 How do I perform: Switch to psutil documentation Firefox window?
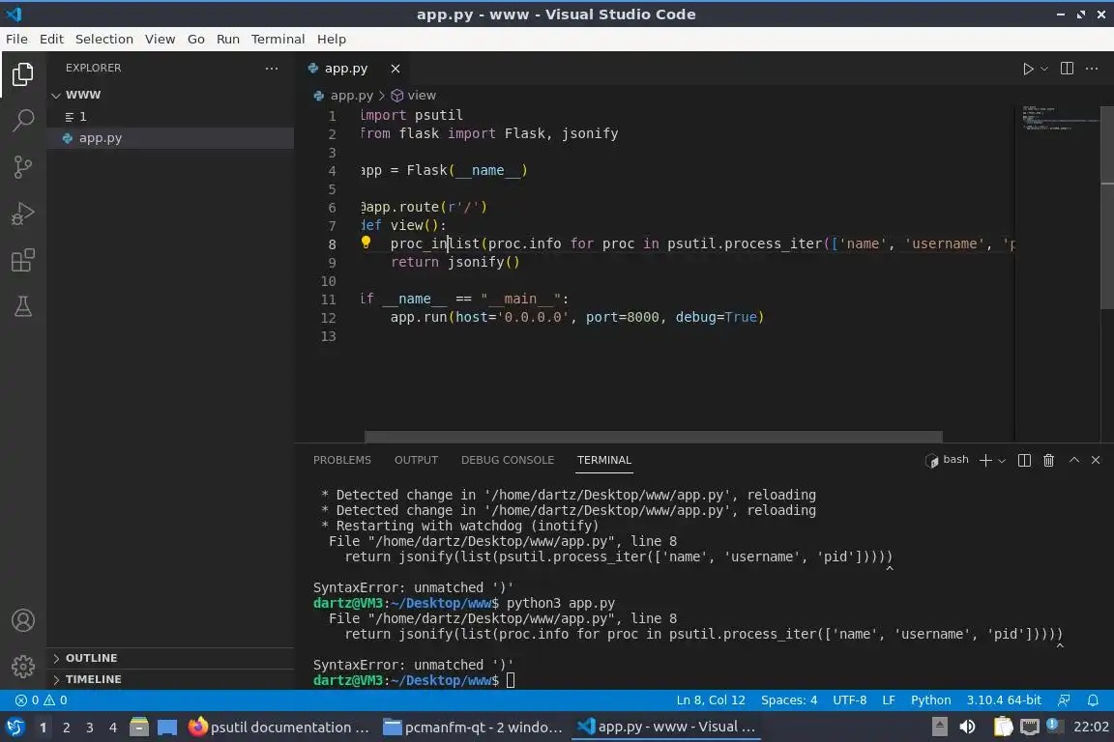(279, 728)
